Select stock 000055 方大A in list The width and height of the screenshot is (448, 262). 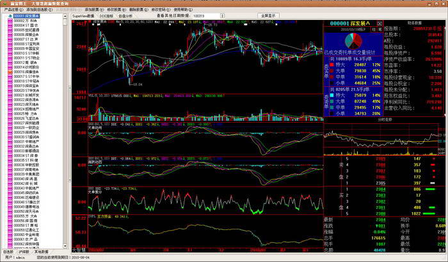click(x=26, y=216)
